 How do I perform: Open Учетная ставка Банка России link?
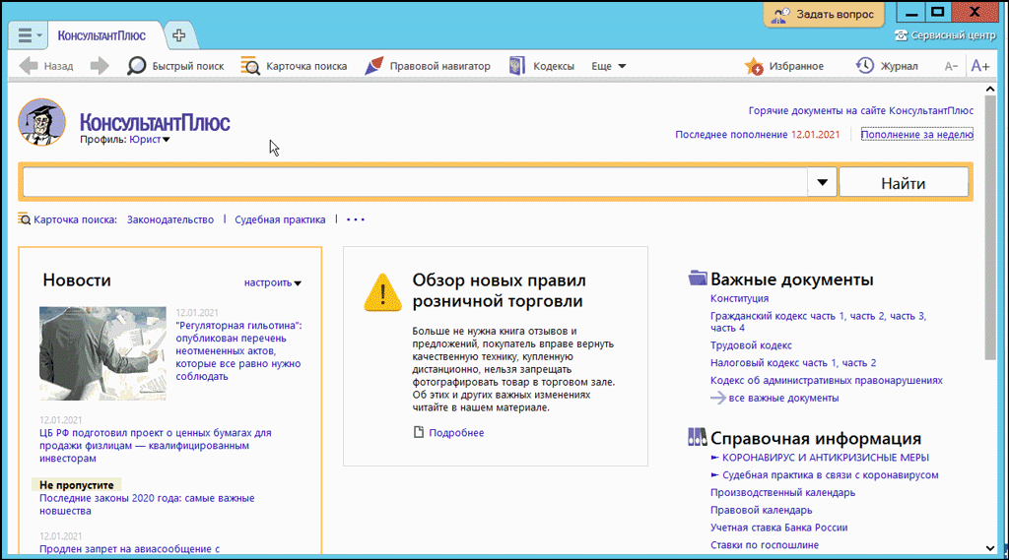click(778, 528)
